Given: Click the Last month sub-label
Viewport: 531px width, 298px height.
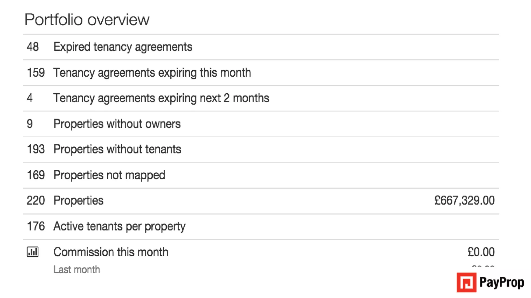Looking at the screenshot, I should click(x=77, y=270).
